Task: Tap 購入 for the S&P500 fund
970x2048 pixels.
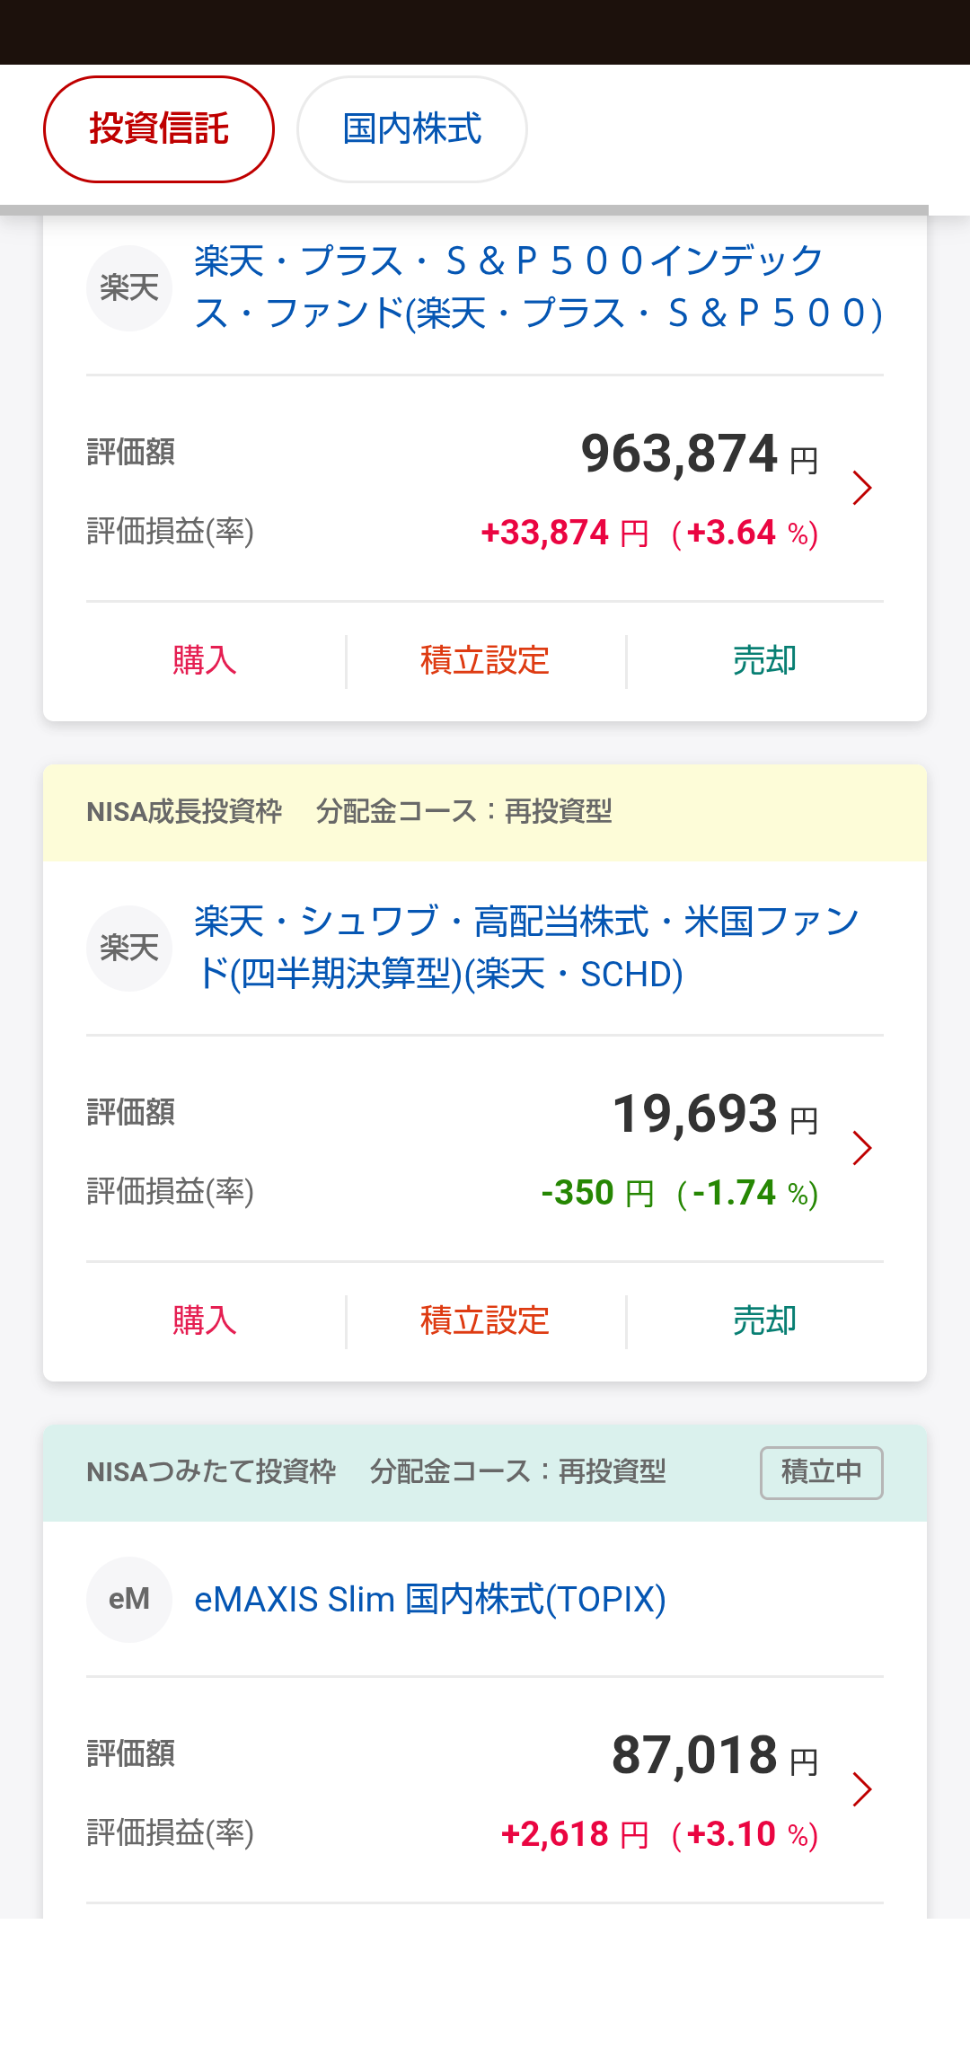Action: click(x=205, y=661)
